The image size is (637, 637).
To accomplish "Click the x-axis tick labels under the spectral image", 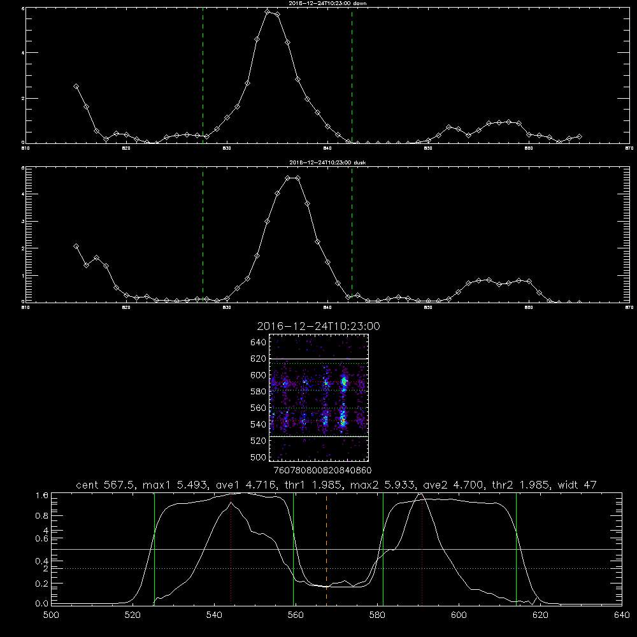I will [x=323, y=471].
